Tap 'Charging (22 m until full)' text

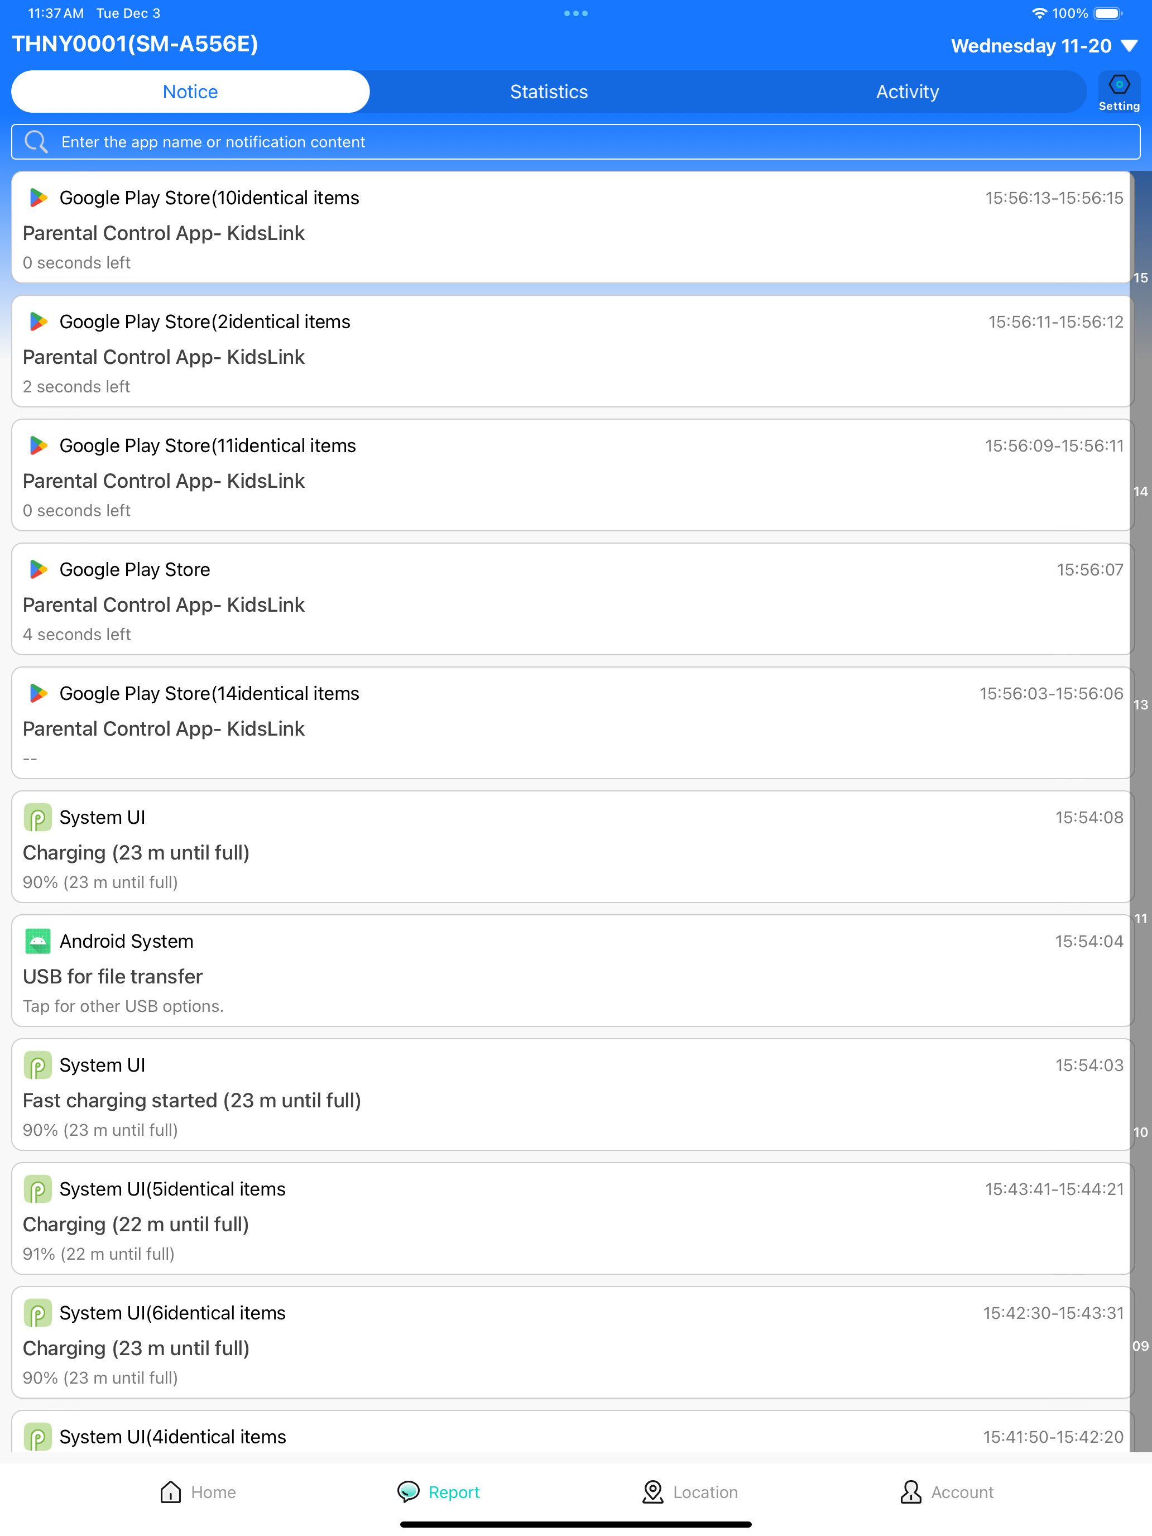136,1223
